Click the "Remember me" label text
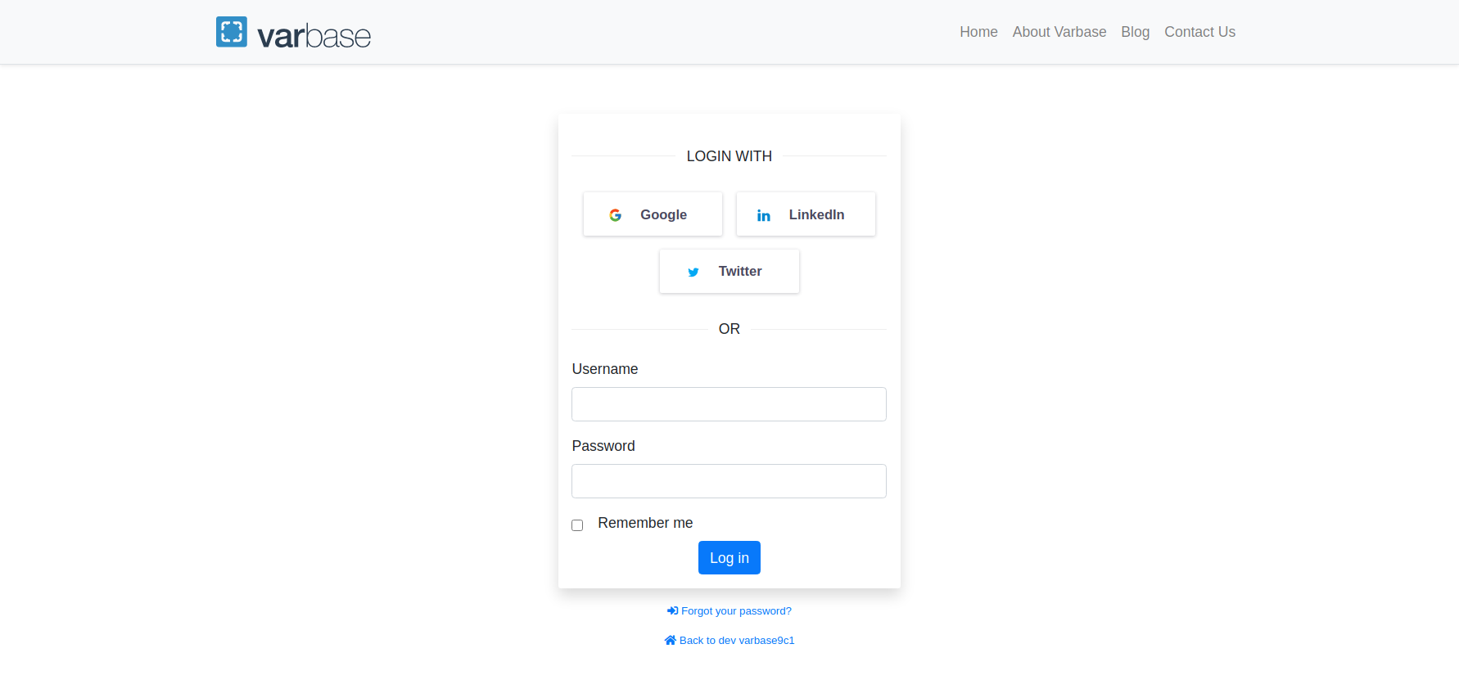 645,523
